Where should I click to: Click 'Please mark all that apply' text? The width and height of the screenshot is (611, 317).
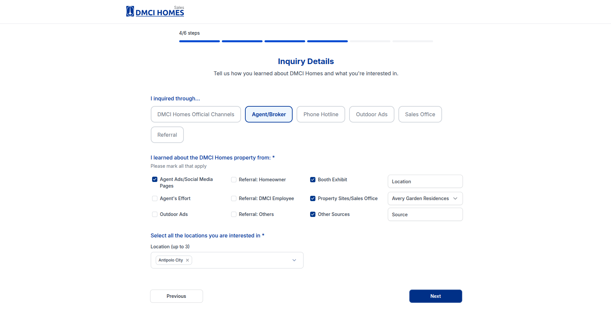[179, 166]
